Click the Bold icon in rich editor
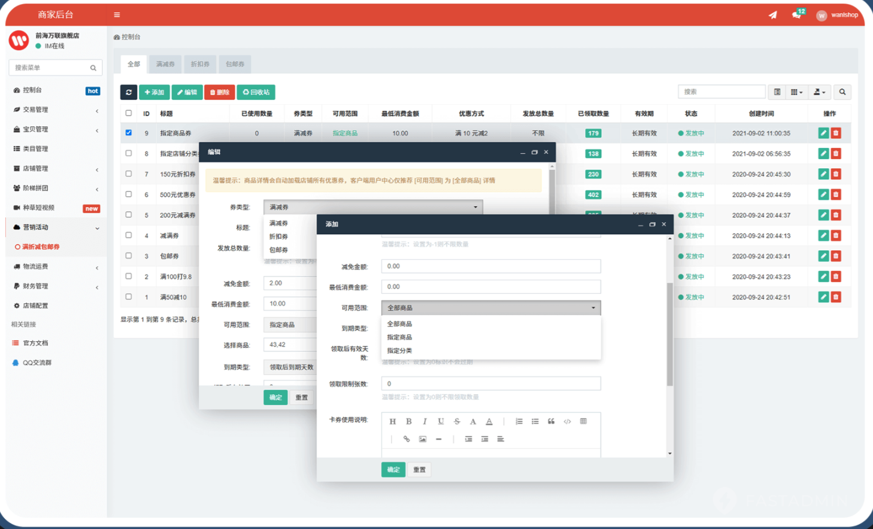Image resolution: width=873 pixels, height=529 pixels. [409, 421]
